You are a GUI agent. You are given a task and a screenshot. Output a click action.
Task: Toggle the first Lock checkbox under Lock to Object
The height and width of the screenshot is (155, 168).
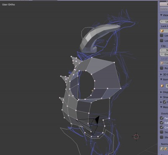(162, 36)
